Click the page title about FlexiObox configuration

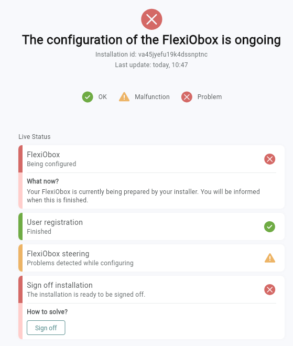[x=151, y=40]
